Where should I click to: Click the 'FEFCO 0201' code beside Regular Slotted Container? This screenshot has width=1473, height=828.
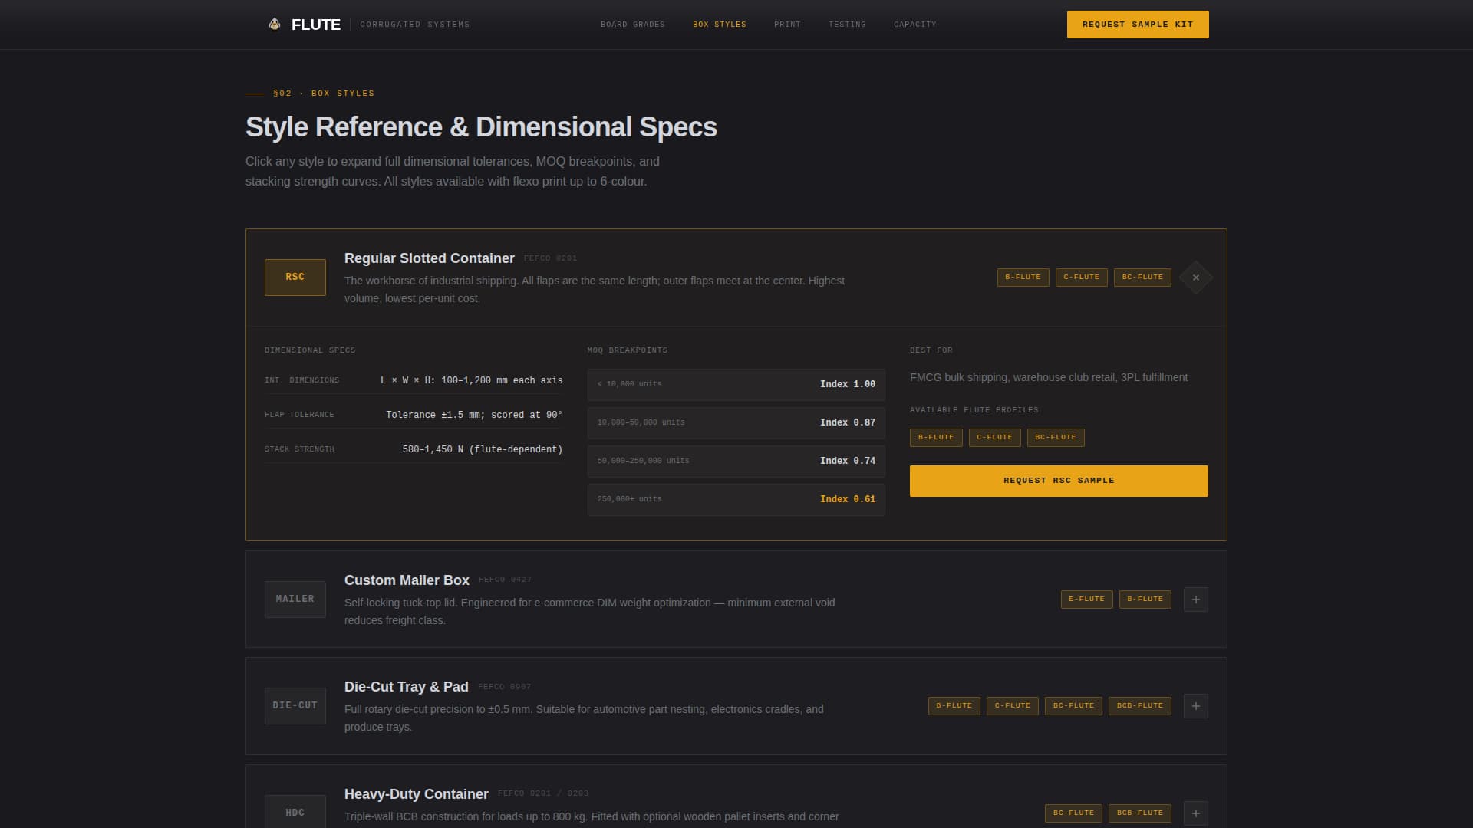(x=551, y=258)
